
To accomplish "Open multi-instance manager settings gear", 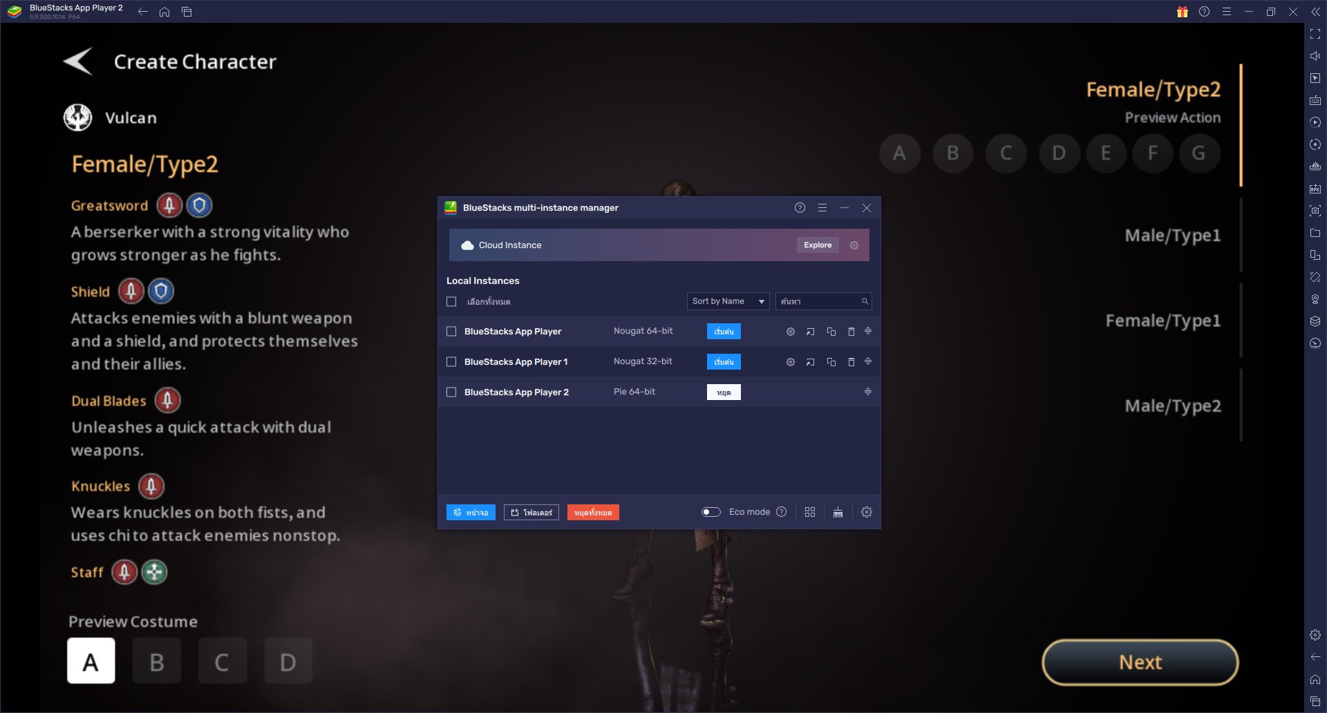I will (x=867, y=512).
